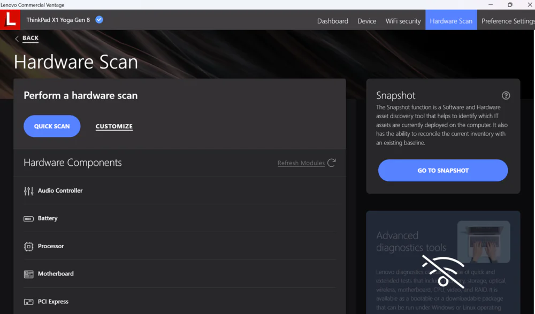Click the Refresh Modules circular arrow icon
The width and height of the screenshot is (535, 314).
332,163
